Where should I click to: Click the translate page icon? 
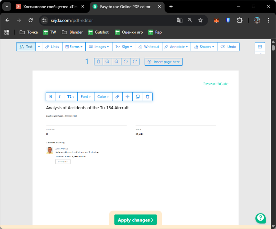tap(179, 21)
